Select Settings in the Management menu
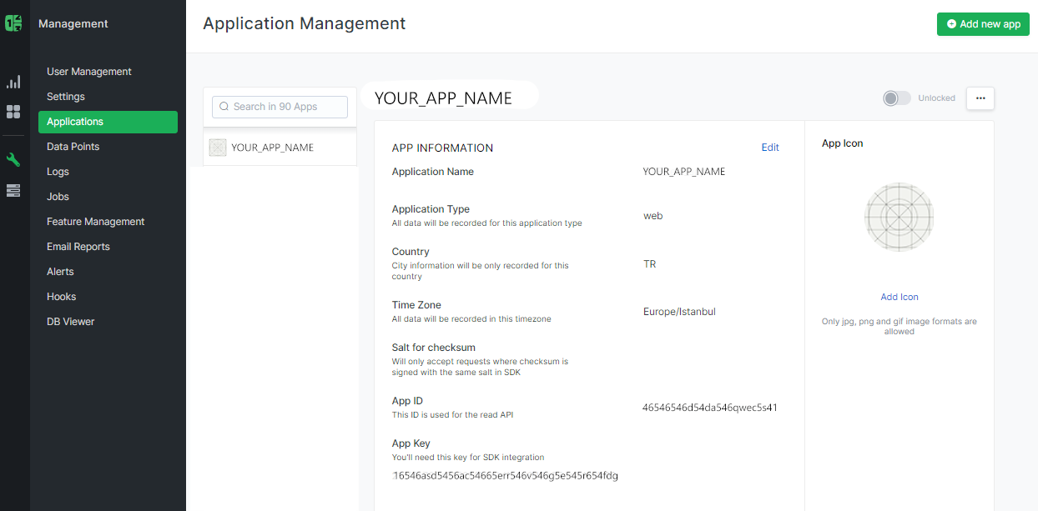 tap(66, 97)
